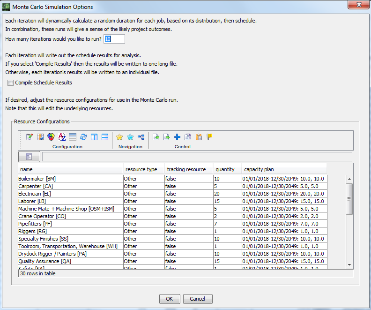Click Boilermaker capacity plan cell
371x310 pixels.
pyautogui.click(x=284, y=179)
